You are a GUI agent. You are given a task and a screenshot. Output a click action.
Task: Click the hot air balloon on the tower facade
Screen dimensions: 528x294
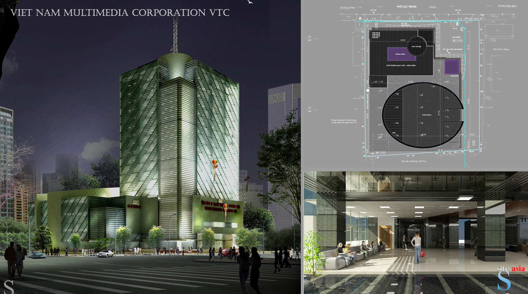215,164
